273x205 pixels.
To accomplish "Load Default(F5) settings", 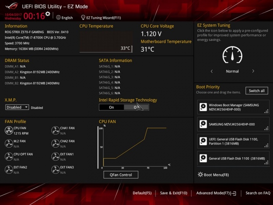I will [142, 193].
